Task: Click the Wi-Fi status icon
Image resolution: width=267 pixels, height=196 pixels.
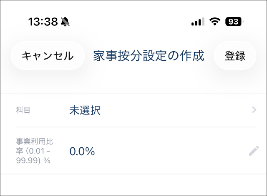Action: (x=215, y=22)
